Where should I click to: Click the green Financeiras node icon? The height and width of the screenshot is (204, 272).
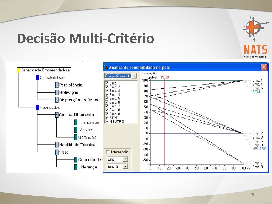coord(76,122)
